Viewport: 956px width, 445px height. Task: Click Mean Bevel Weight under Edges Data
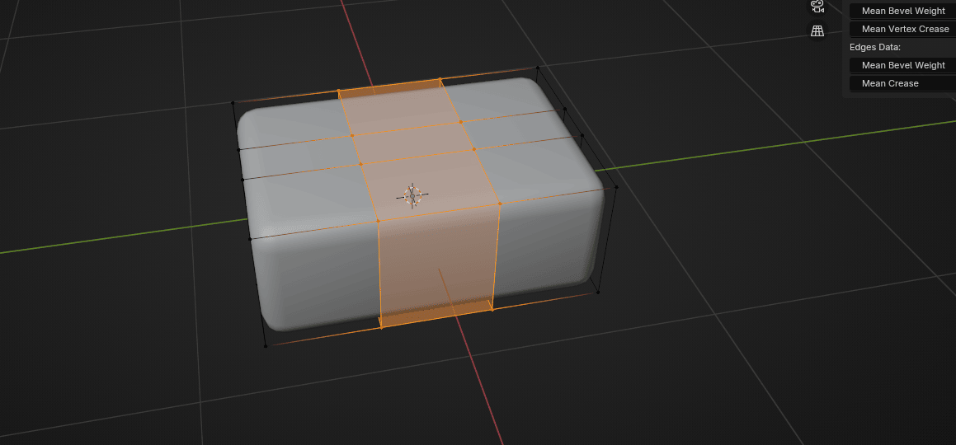click(x=902, y=65)
